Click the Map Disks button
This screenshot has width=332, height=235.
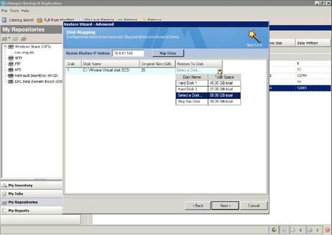168,53
